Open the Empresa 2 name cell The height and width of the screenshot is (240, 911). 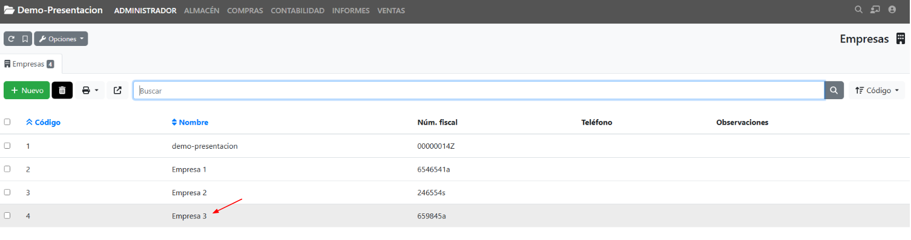(189, 193)
